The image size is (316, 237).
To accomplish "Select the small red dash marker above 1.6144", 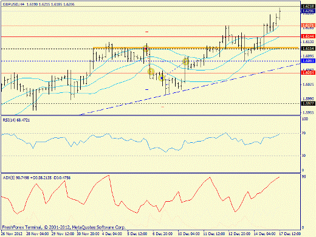I will pyautogui.click(x=147, y=32).
